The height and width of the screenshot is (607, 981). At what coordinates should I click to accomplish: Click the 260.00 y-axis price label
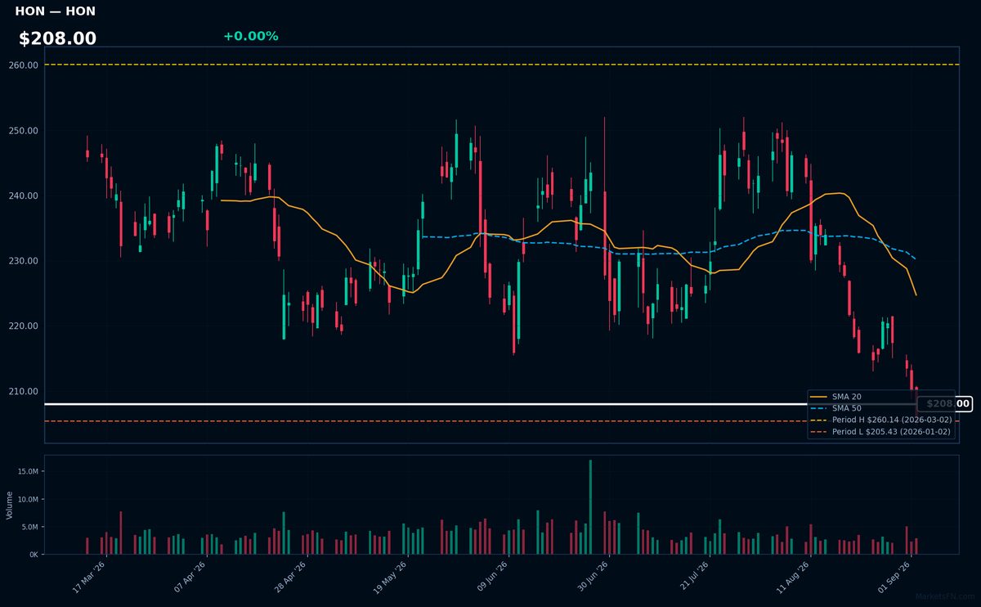click(x=25, y=65)
